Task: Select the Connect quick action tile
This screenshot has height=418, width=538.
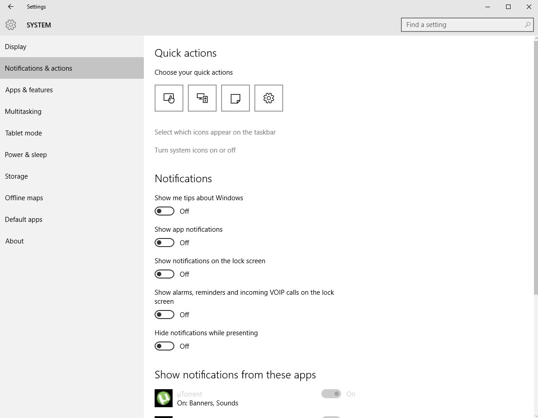Action: [x=202, y=98]
